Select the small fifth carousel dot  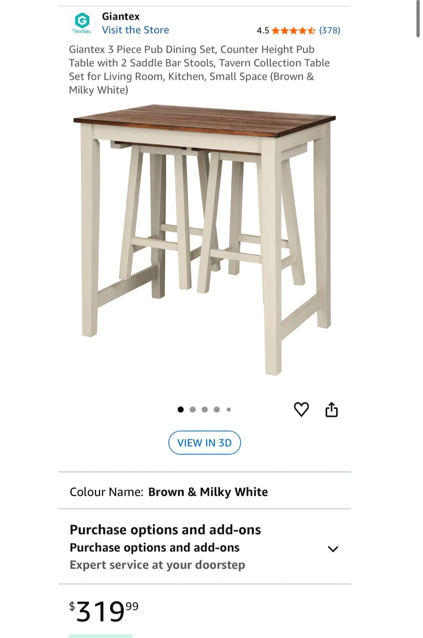[x=229, y=409]
